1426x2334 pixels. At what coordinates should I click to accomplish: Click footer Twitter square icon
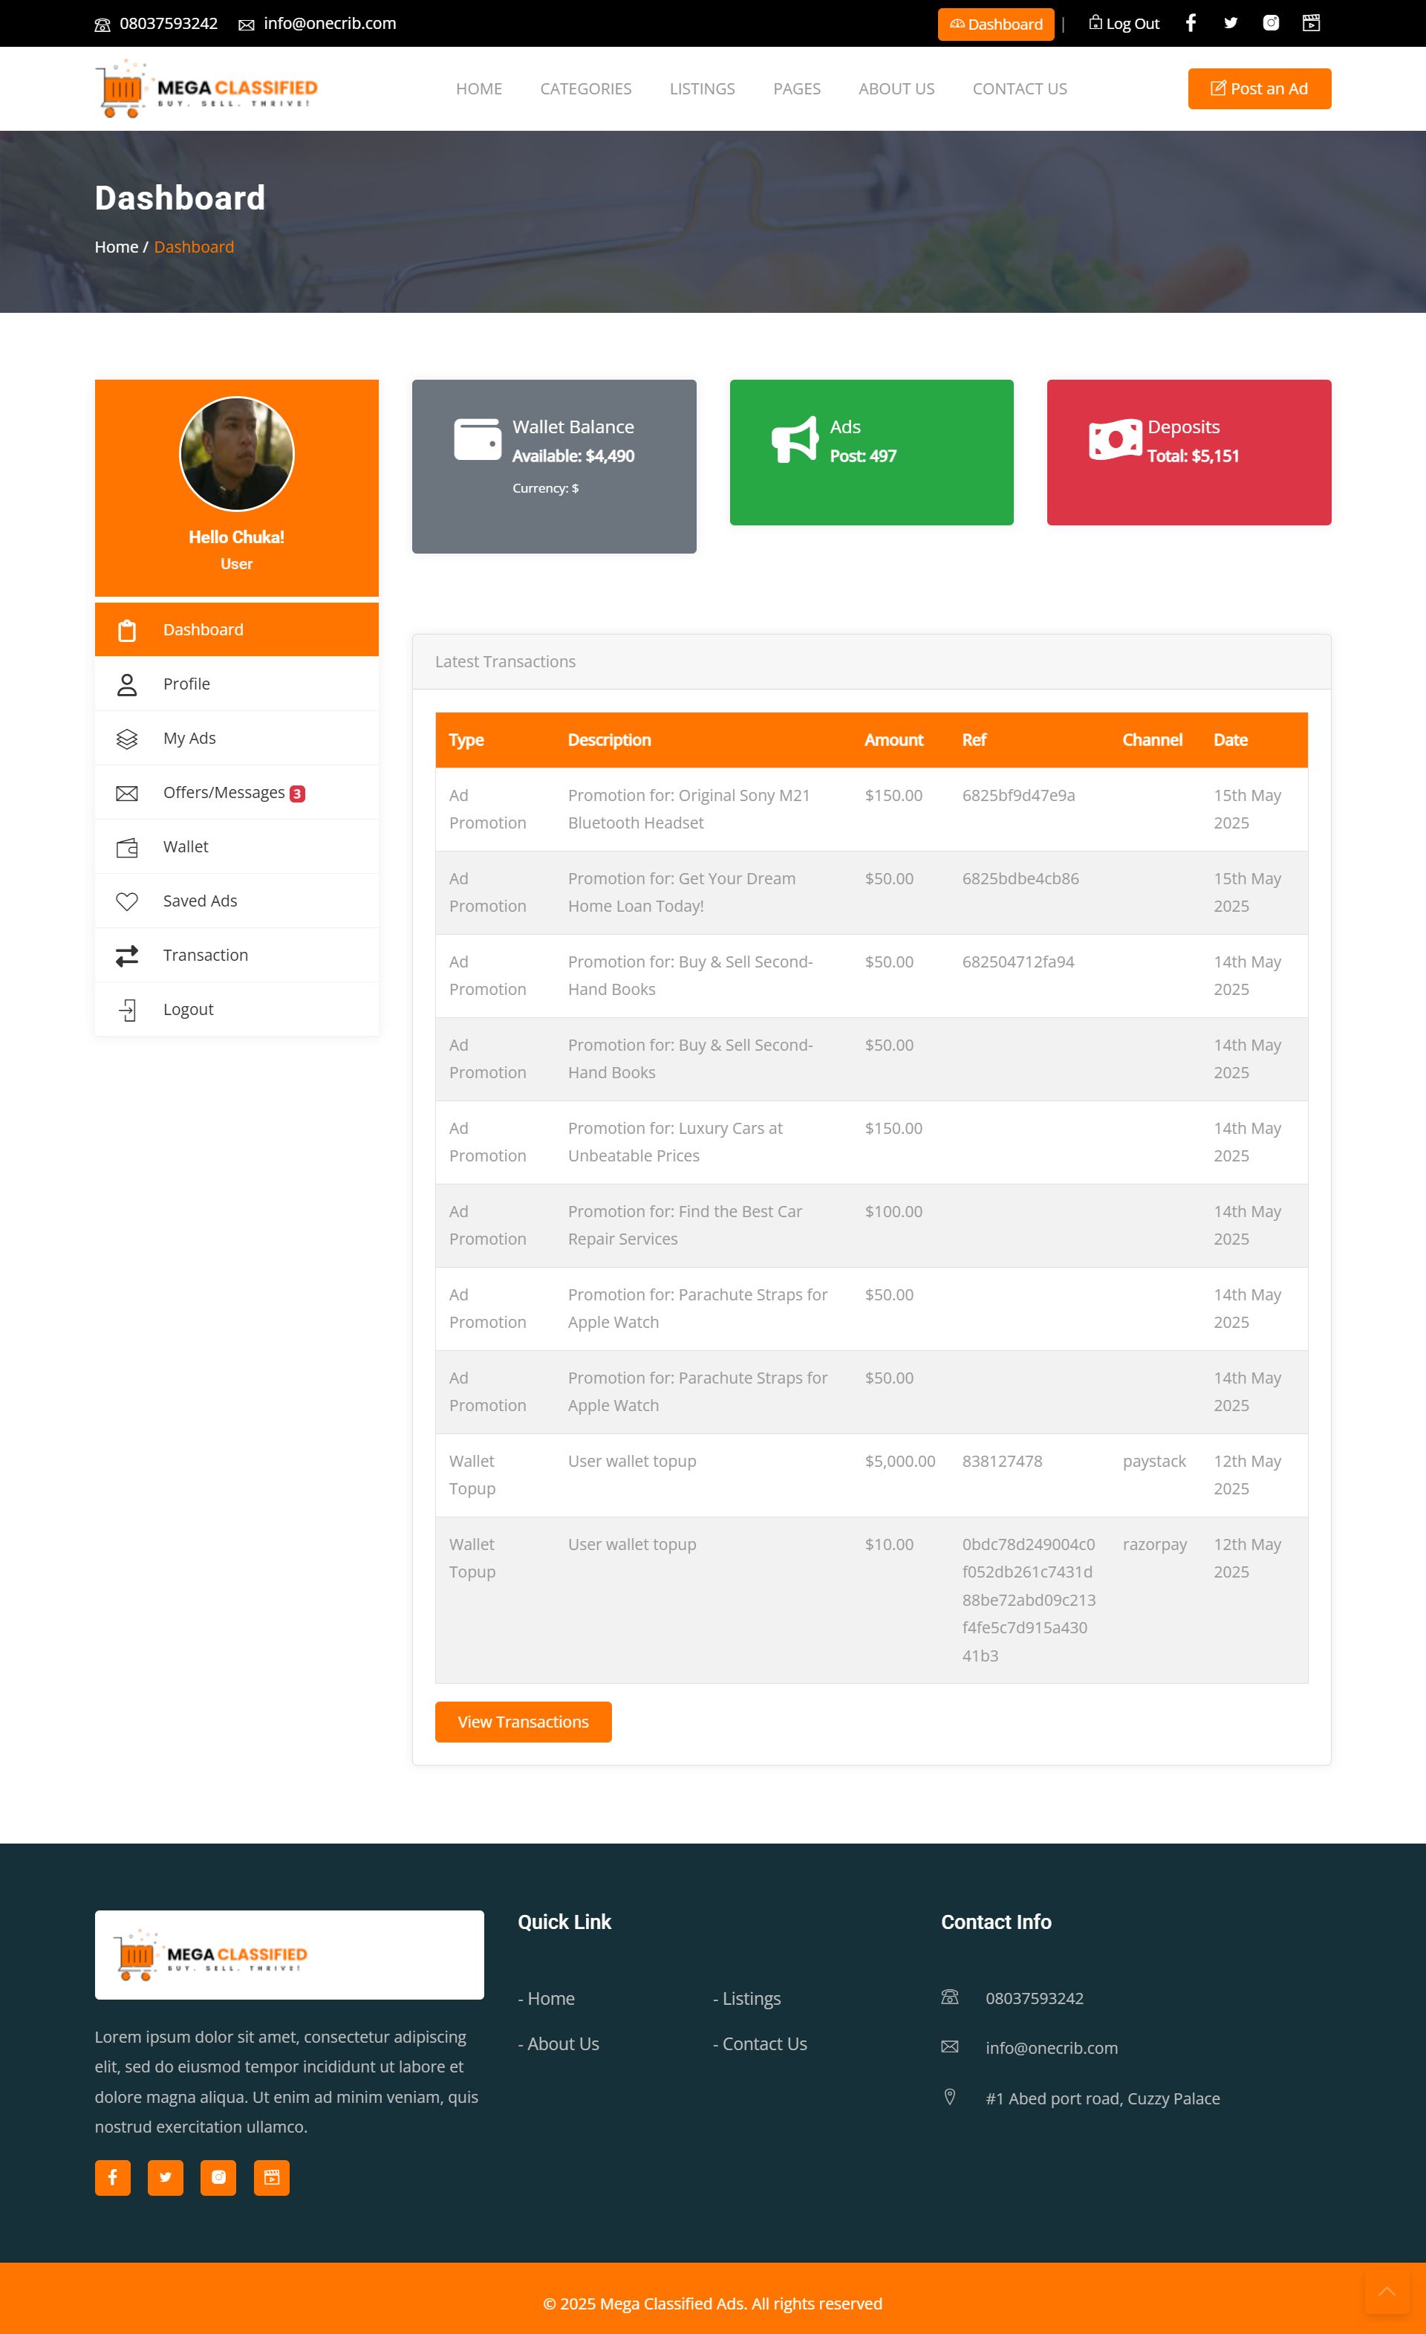pos(166,2176)
